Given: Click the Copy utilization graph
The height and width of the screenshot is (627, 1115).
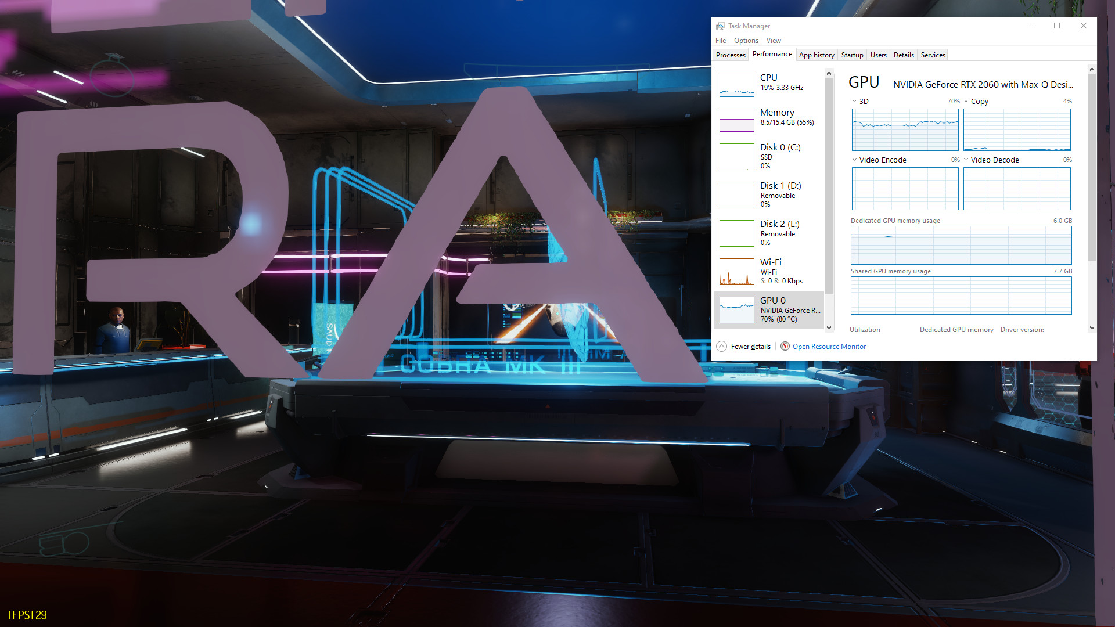Looking at the screenshot, I should [x=1017, y=129].
